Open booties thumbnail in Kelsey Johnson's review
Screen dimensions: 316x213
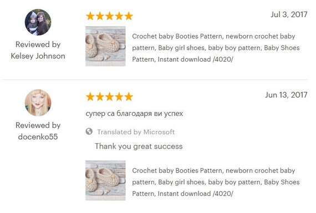tap(105, 46)
